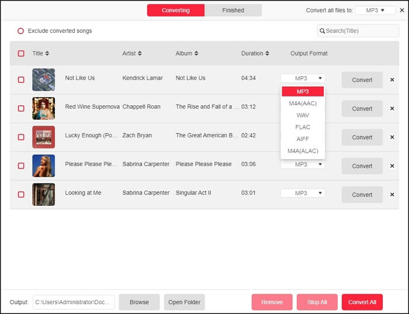Remove Not Like Us row with X
This screenshot has height=314, width=409.
pos(392,80)
